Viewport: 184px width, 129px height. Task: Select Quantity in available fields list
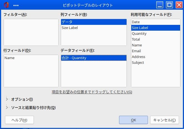pyautogui.click(x=139, y=33)
